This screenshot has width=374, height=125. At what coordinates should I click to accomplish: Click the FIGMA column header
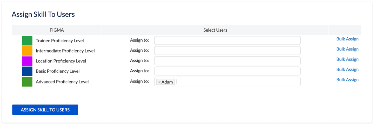[57, 30]
